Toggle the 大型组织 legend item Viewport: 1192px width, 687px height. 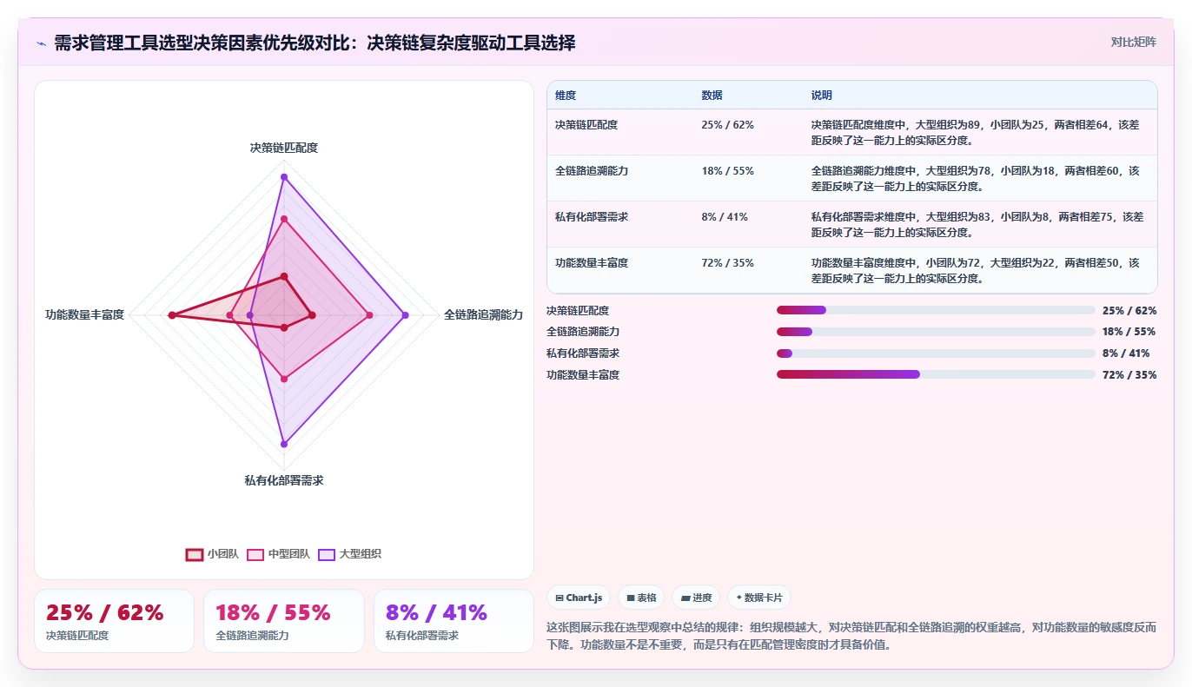tap(350, 554)
